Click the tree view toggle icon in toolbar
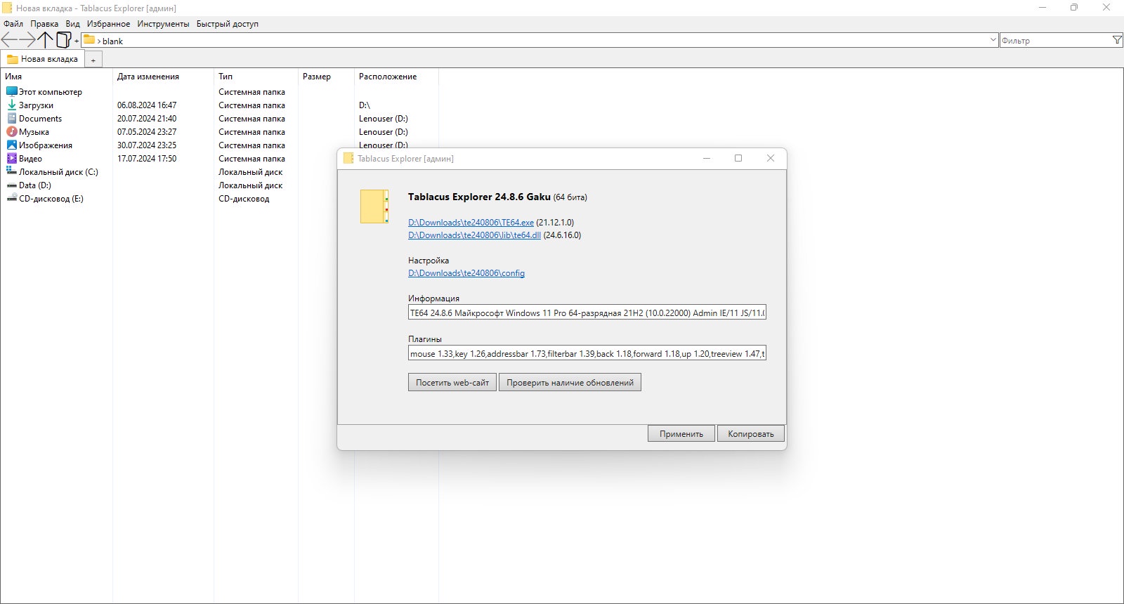The image size is (1124, 604). click(x=64, y=40)
